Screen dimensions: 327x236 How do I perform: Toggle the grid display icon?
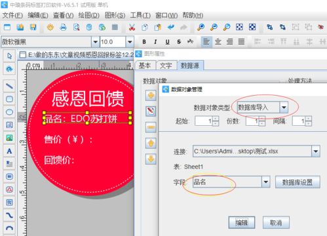point(115,28)
